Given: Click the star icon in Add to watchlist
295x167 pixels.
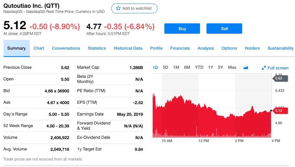Looking at the screenshot, I should pyautogui.click(x=118, y=8).
